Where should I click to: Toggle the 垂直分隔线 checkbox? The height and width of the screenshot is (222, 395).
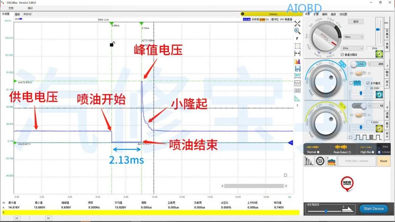pos(342,54)
